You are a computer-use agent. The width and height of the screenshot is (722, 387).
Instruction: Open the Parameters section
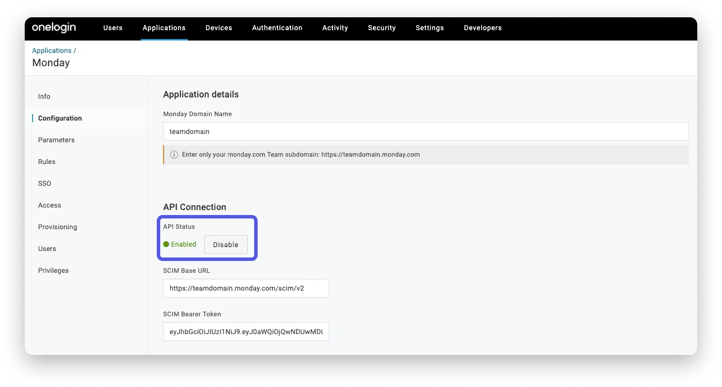56,140
